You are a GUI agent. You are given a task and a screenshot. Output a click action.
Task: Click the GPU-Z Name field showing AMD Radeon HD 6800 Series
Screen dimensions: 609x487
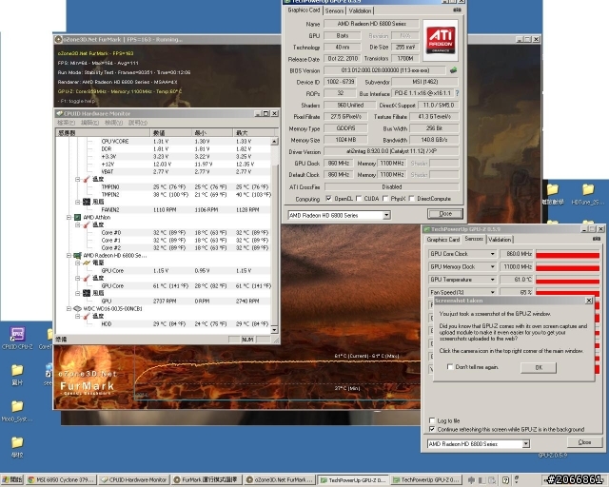click(371, 24)
